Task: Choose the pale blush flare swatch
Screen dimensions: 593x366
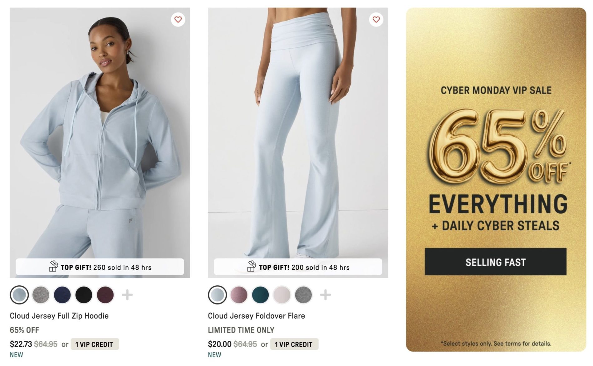Action: 282,295
